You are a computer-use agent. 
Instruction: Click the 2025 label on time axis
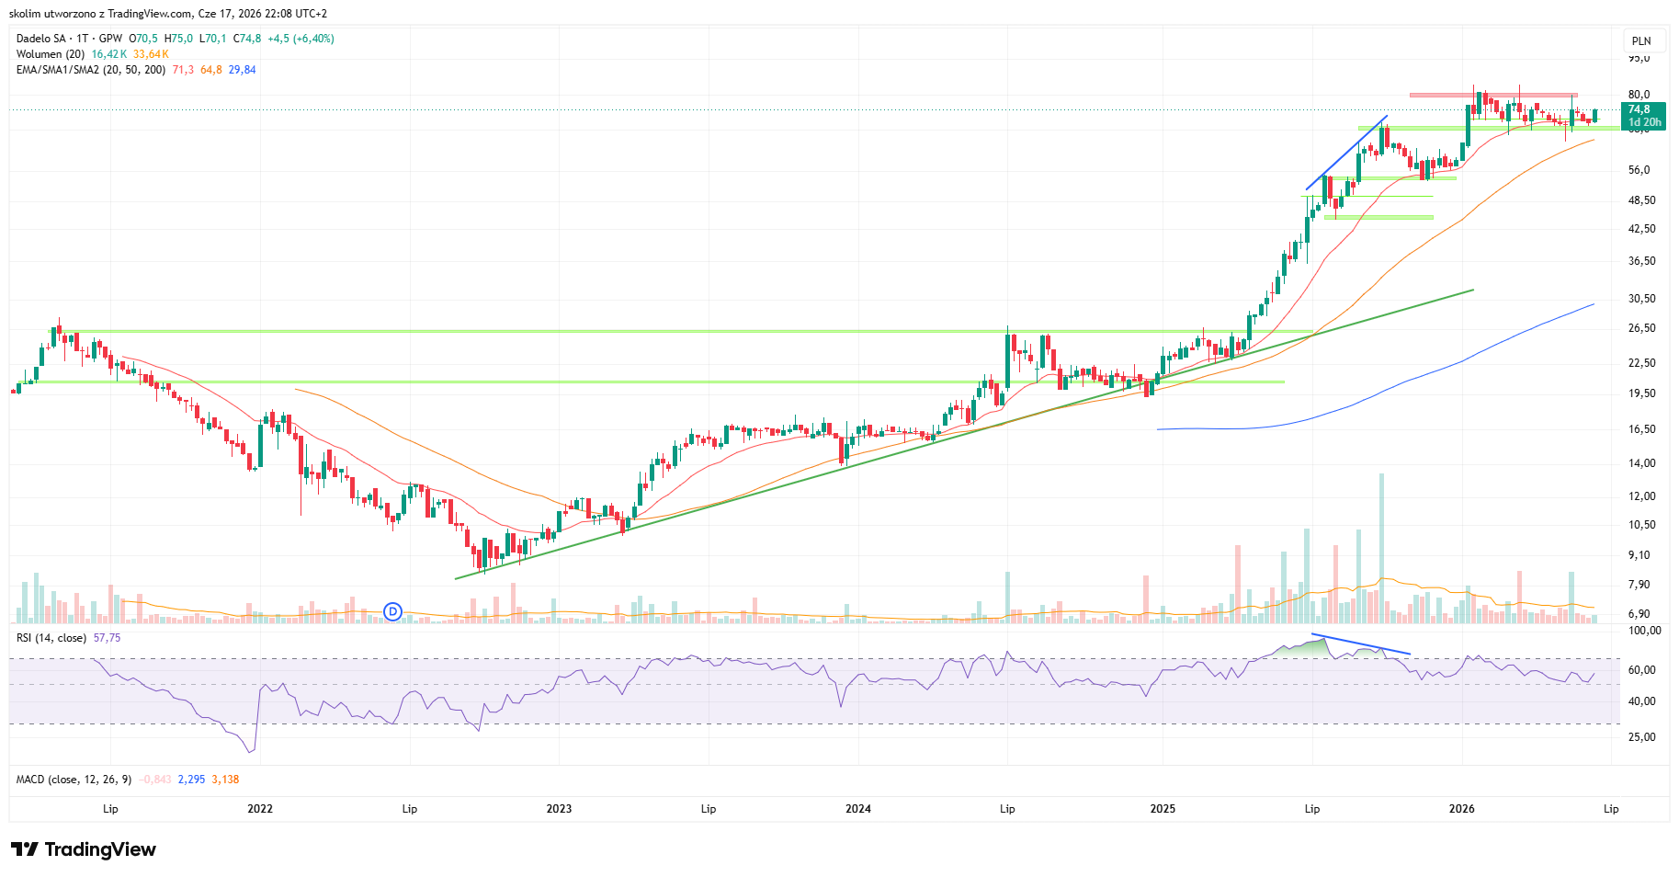(x=1163, y=809)
